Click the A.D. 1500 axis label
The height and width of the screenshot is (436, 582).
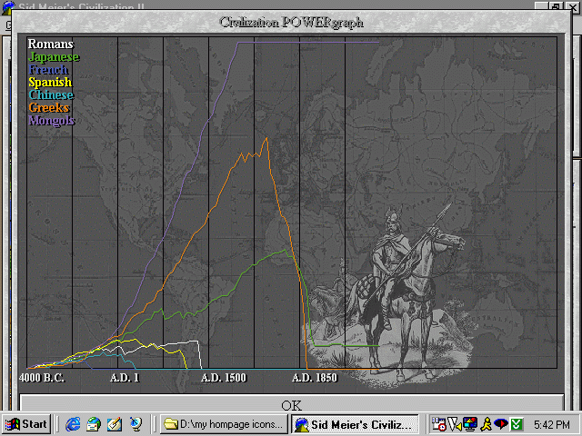[x=224, y=378]
